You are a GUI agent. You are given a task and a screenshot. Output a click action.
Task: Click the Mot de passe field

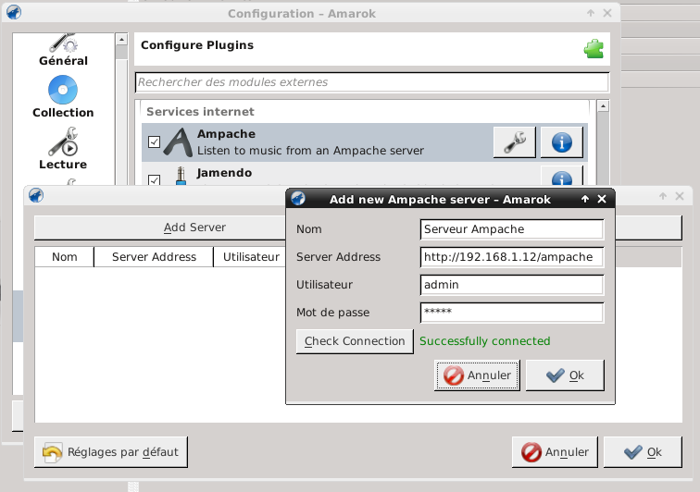click(512, 313)
